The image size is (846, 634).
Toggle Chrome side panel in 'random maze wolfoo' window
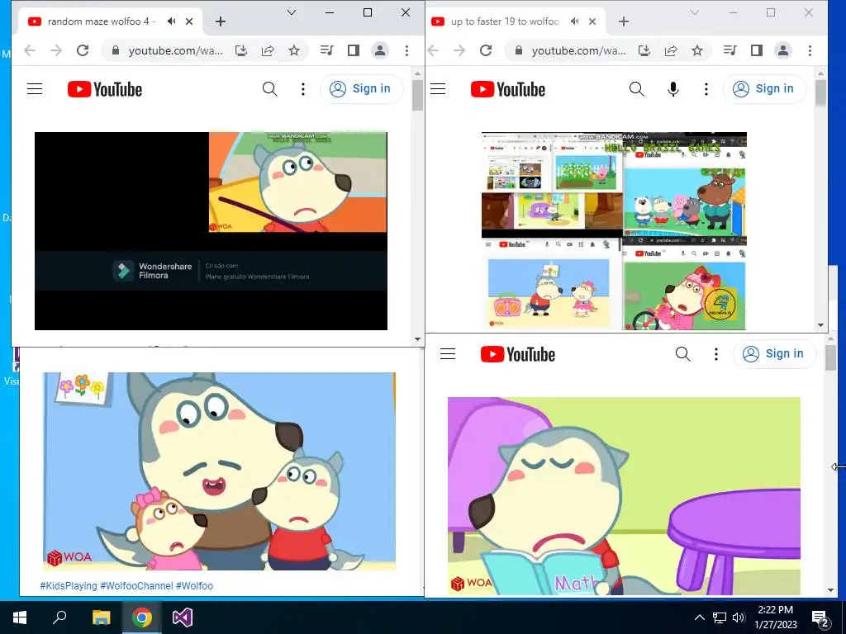pyautogui.click(x=354, y=50)
